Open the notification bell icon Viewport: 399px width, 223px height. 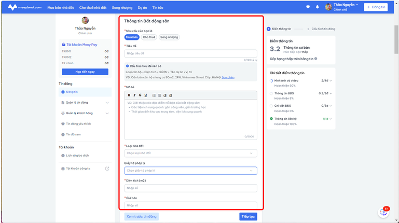[318, 7]
